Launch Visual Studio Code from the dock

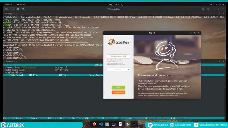tap(101, 124)
